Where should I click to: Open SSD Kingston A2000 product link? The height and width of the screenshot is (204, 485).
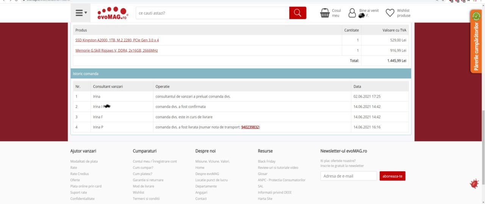117,40
